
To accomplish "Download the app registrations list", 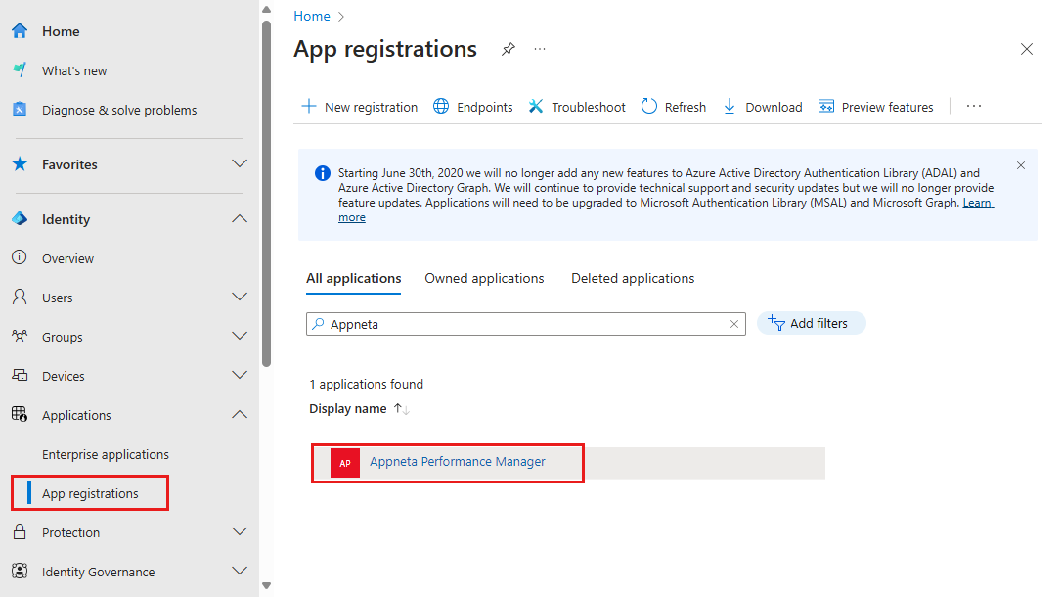I will (x=762, y=106).
